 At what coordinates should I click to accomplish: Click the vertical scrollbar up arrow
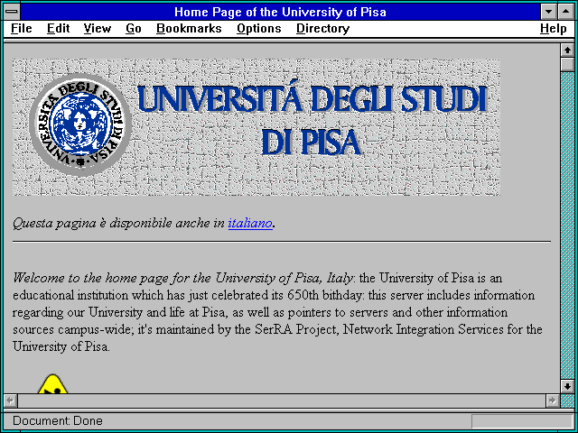(x=568, y=50)
